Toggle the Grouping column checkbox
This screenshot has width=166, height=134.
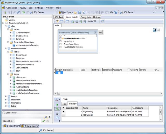coord(129,70)
